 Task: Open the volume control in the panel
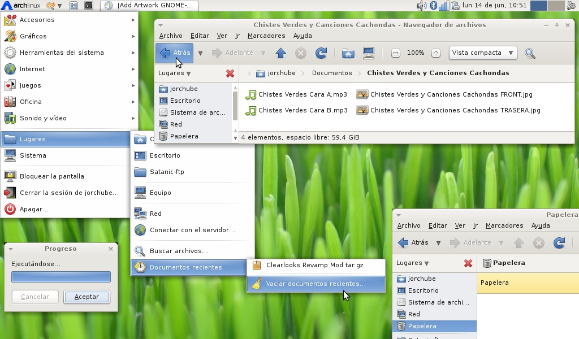[421, 6]
